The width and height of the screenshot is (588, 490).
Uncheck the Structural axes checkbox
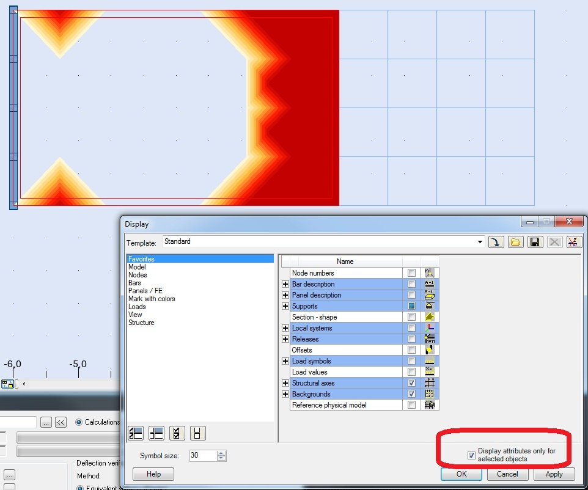point(411,383)
